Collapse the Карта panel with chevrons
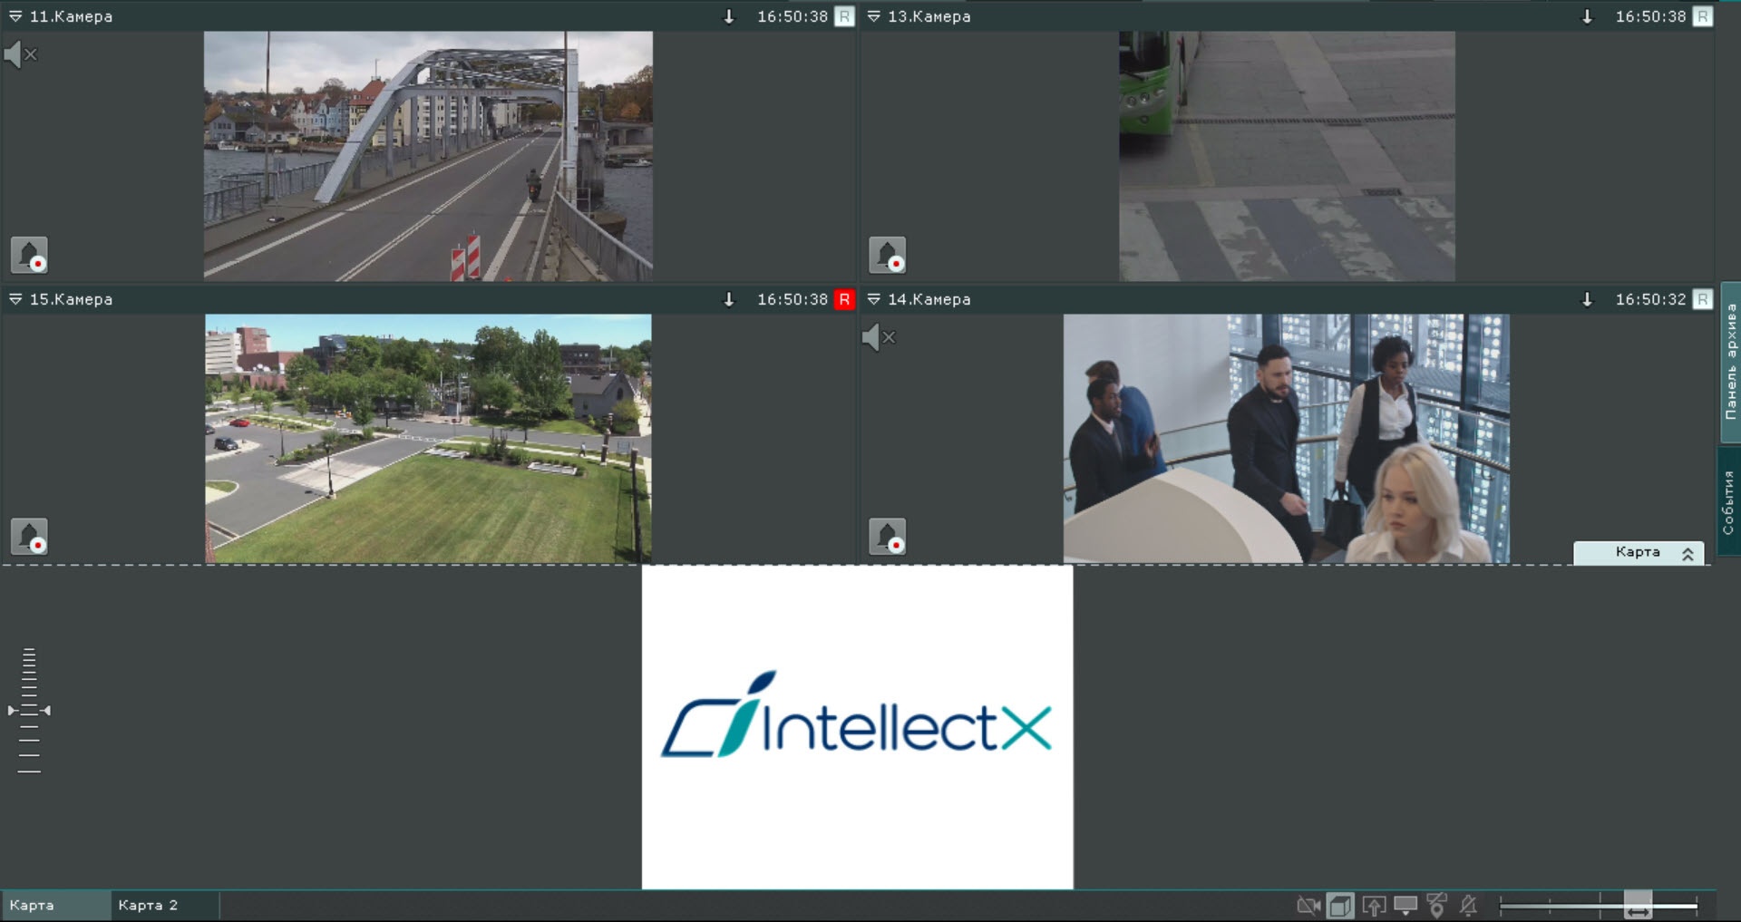1741x922 pixels. pyautogui.click(x=1688, y=553)
